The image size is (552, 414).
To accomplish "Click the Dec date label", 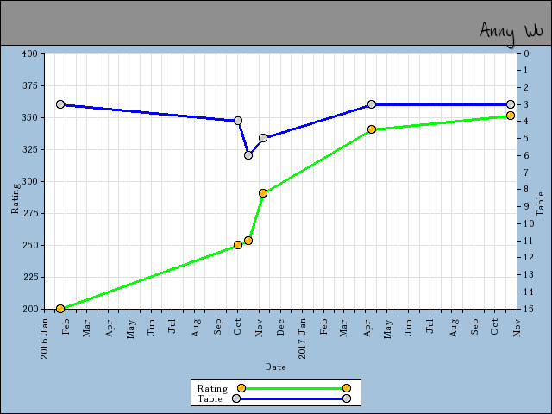I will (280, 327).
